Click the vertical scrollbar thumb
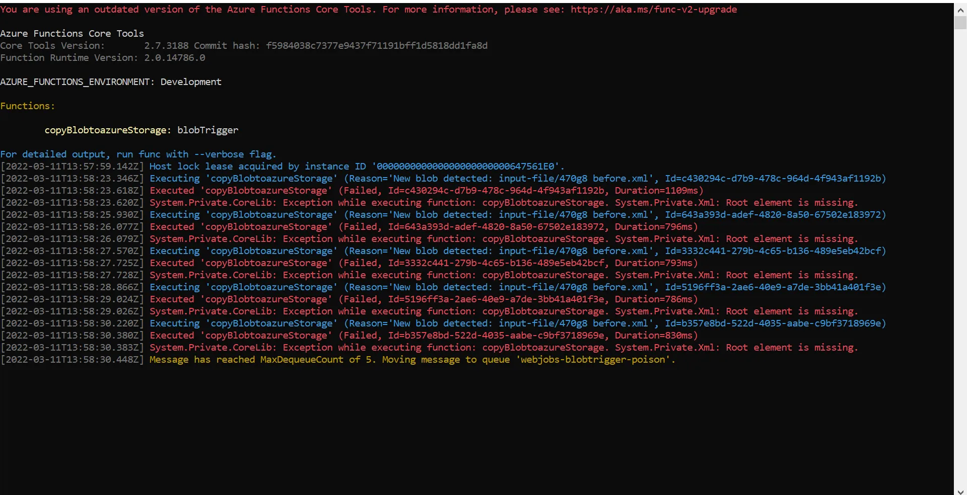This screenshot has width=967, height=495. click(960, 22)
